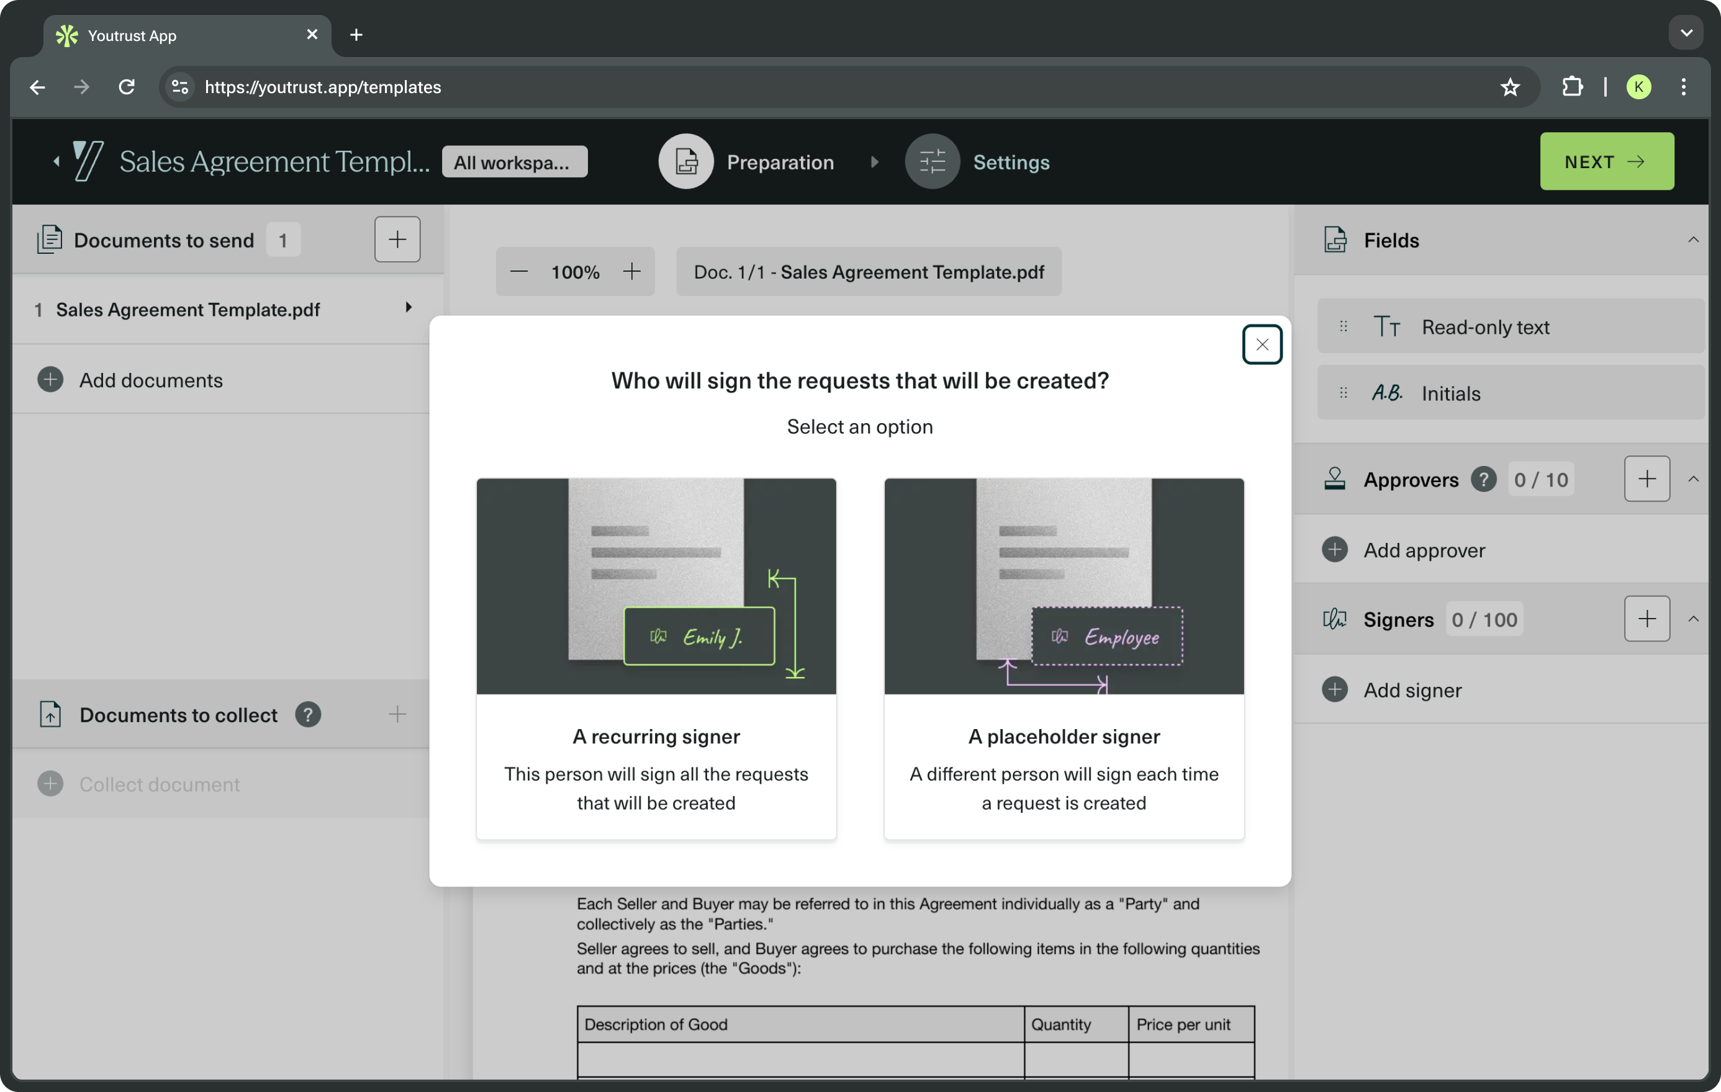Viewport: 1721px width, 1092px height.
Task: Open the All workspaces dropdown
Action: (x=514, y=162)
